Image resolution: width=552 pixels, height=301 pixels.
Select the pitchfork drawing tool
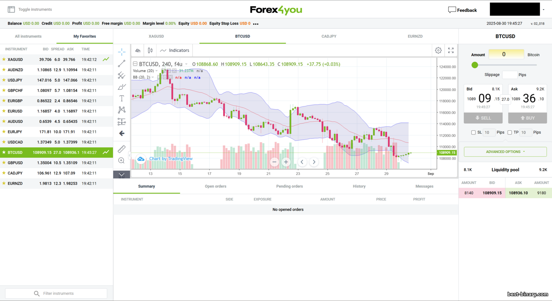pyautogui.click(x=121, y=75)
